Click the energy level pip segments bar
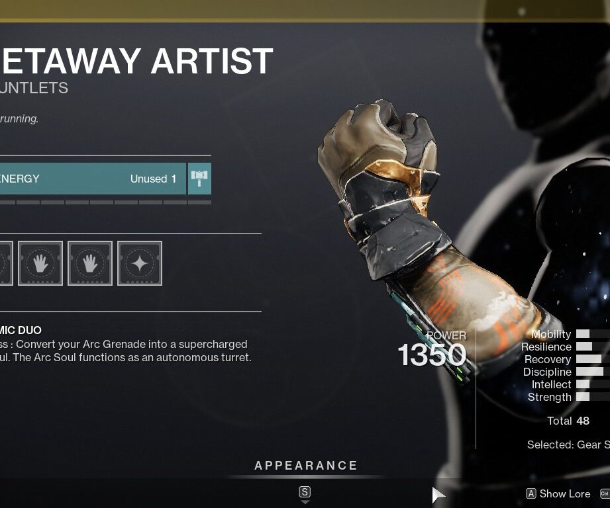 pyautogui.click(x=105, y=202)
